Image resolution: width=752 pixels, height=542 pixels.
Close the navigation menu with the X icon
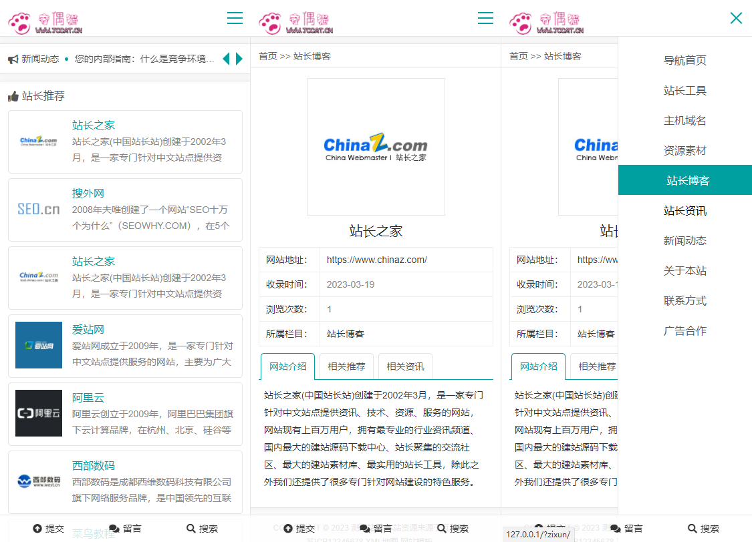(x=736, y=18)
